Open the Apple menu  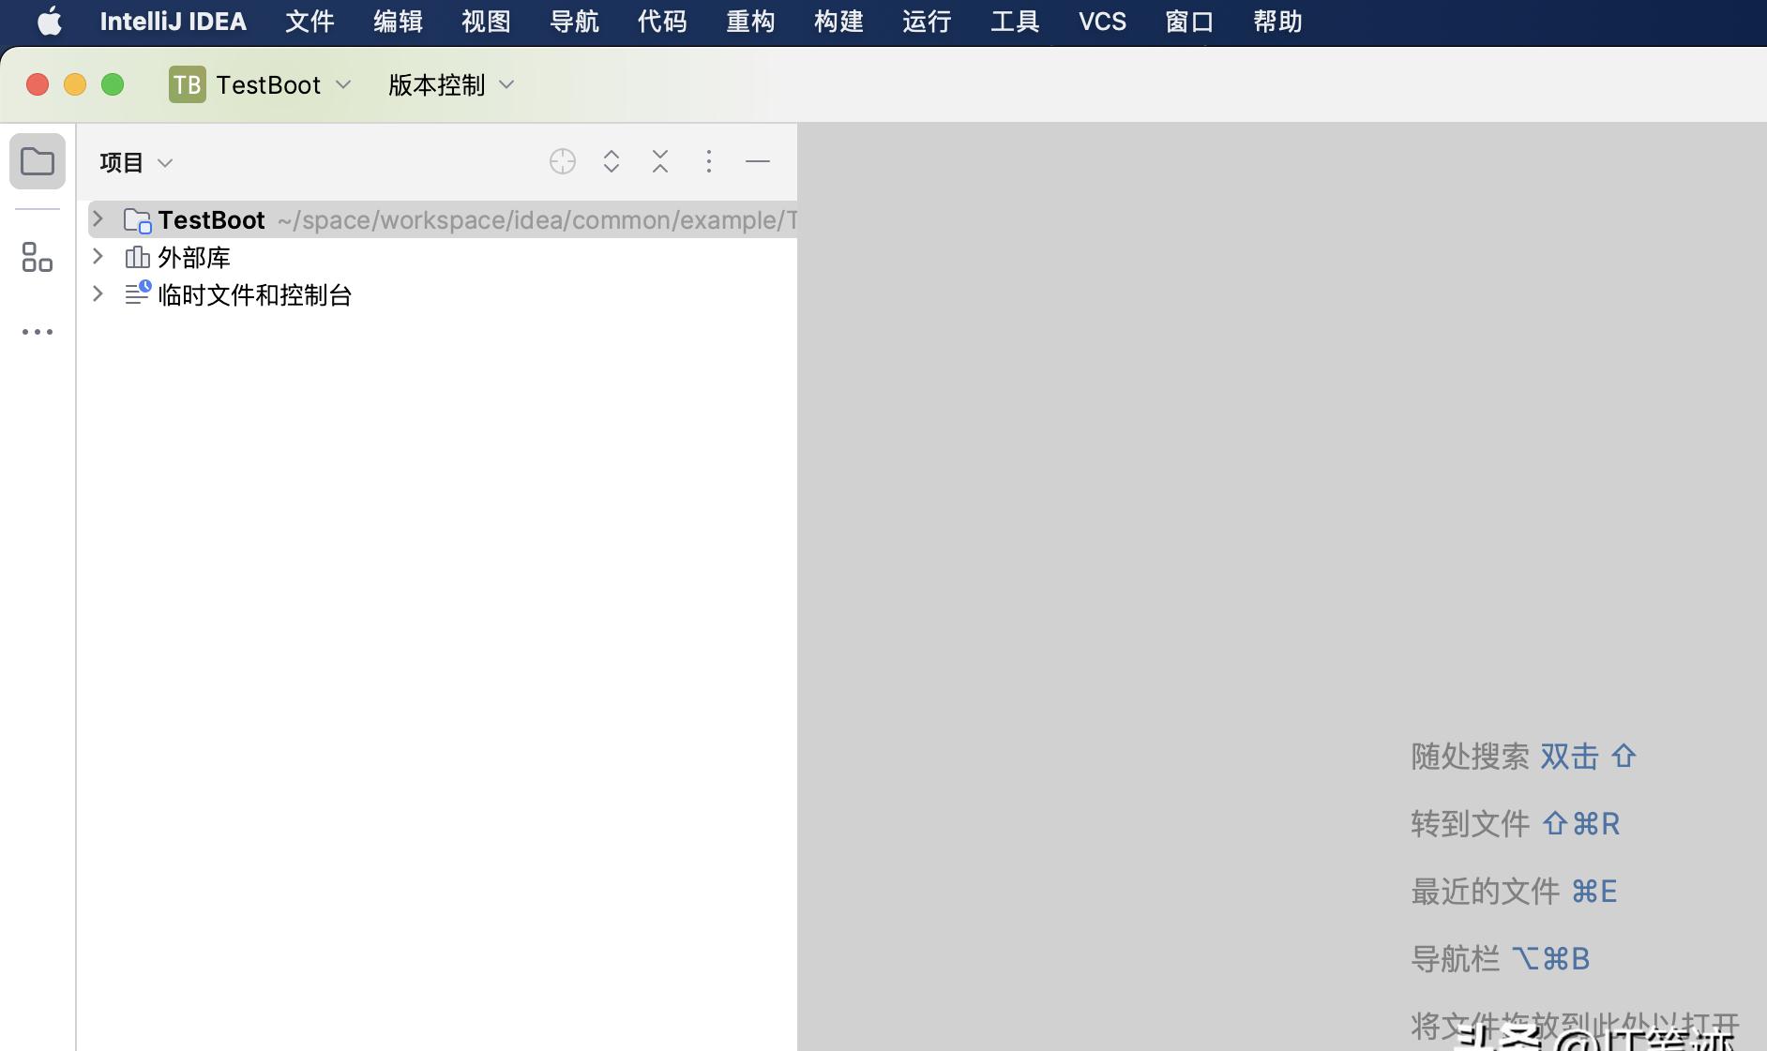pyautogui.click(x=50, y=22)
